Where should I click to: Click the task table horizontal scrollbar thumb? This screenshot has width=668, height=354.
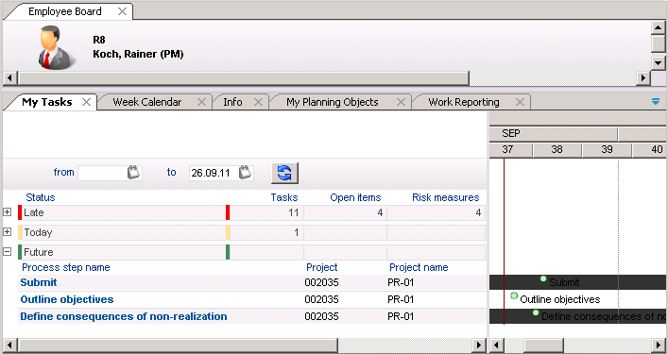click(x=178, y=345)
